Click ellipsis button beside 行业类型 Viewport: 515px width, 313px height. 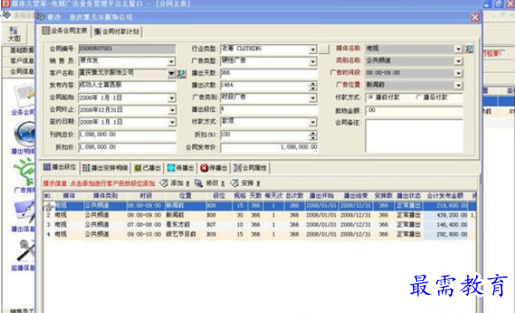tap(324, 50)
